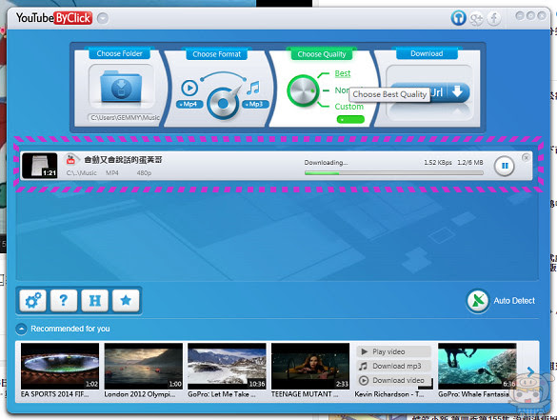Select Custom quality option
This screenshot has width=557, height=420.
348,107
